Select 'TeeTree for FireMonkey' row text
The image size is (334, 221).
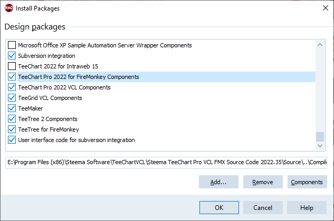coord(49,129)
